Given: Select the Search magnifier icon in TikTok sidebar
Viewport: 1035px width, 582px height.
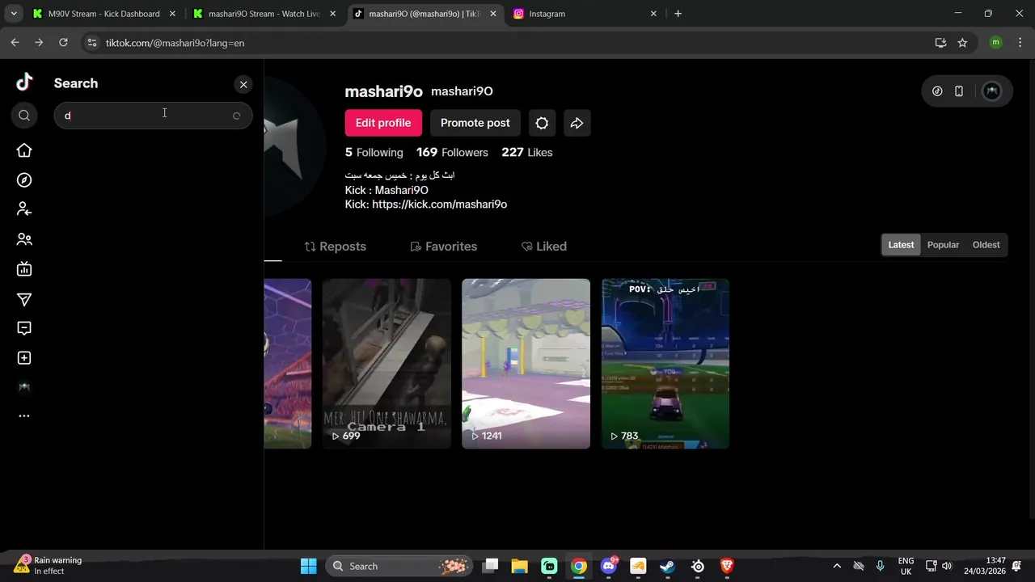Looking at the screenshot, I should tap(24, 116).
